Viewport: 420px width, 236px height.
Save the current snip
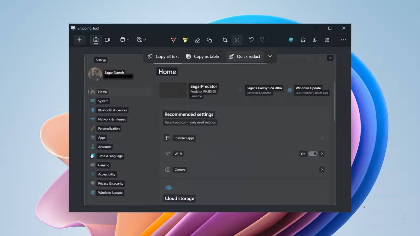[303, 40]
